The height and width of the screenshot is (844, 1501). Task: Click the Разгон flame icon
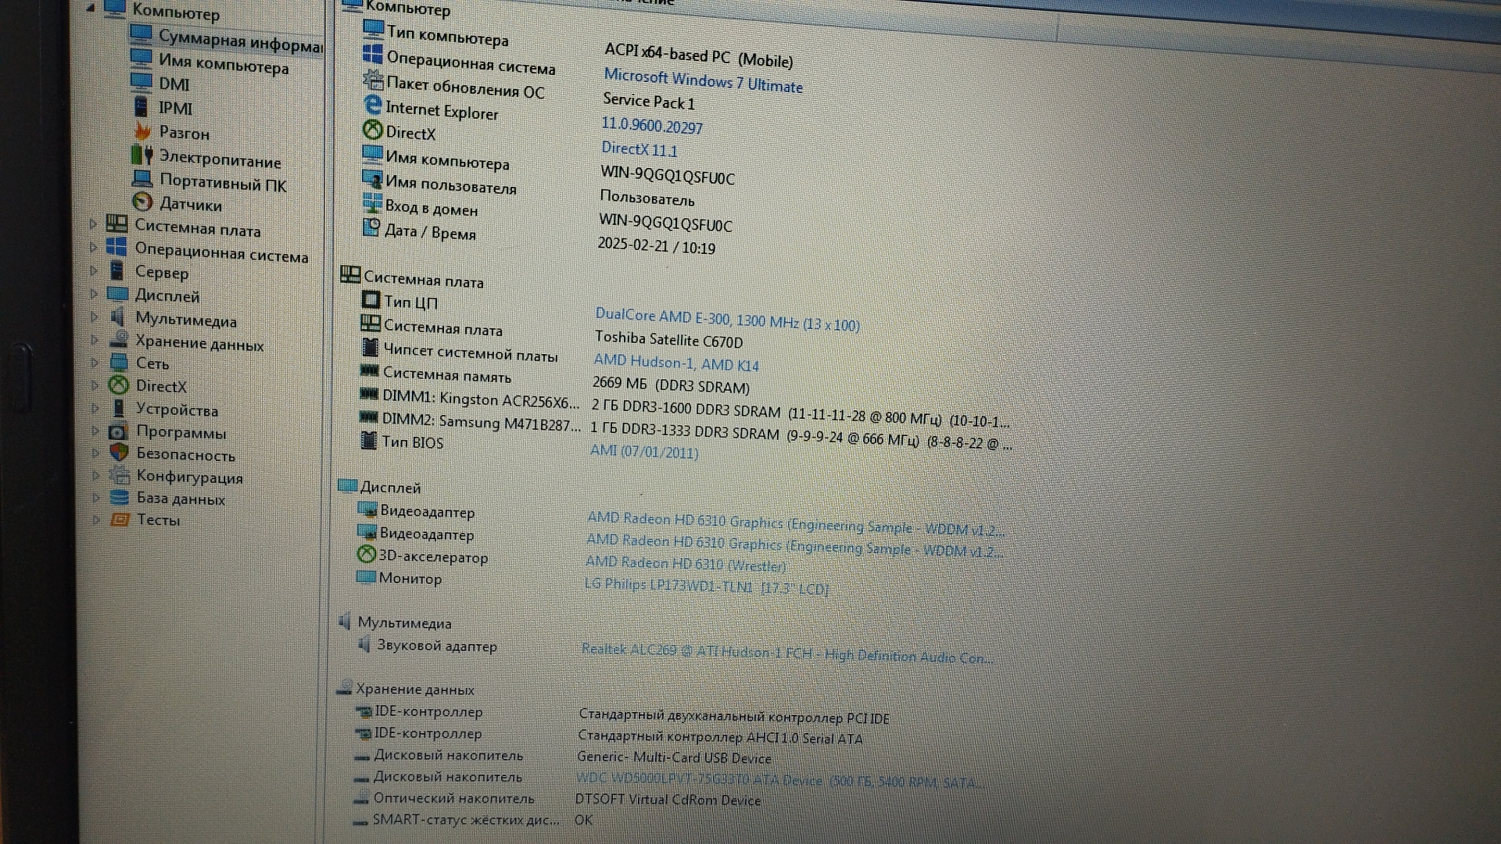142,131
